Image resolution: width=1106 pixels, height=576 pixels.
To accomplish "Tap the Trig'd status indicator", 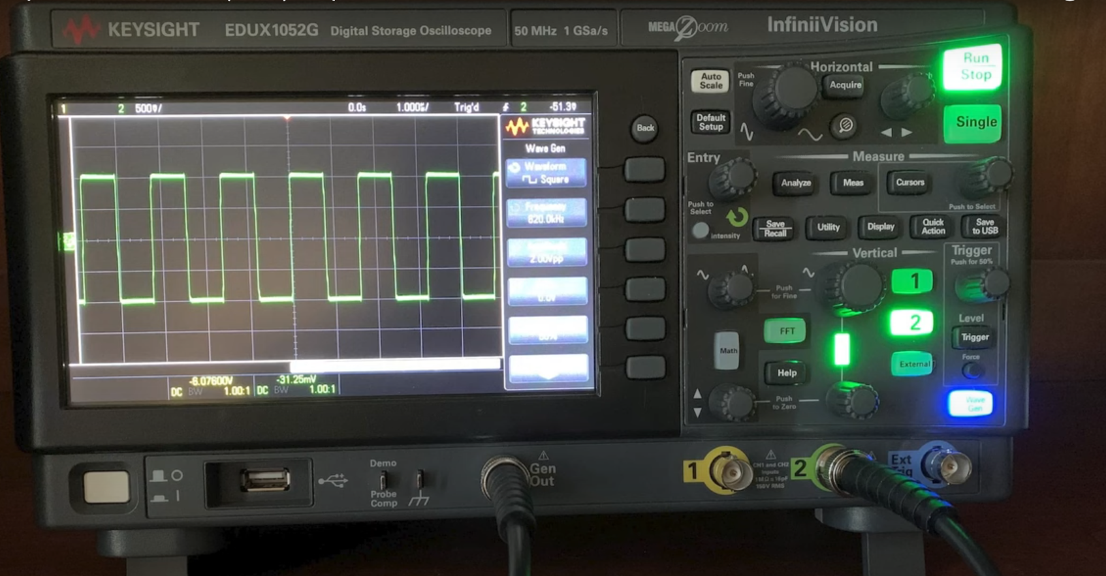I will click(466, 107).
